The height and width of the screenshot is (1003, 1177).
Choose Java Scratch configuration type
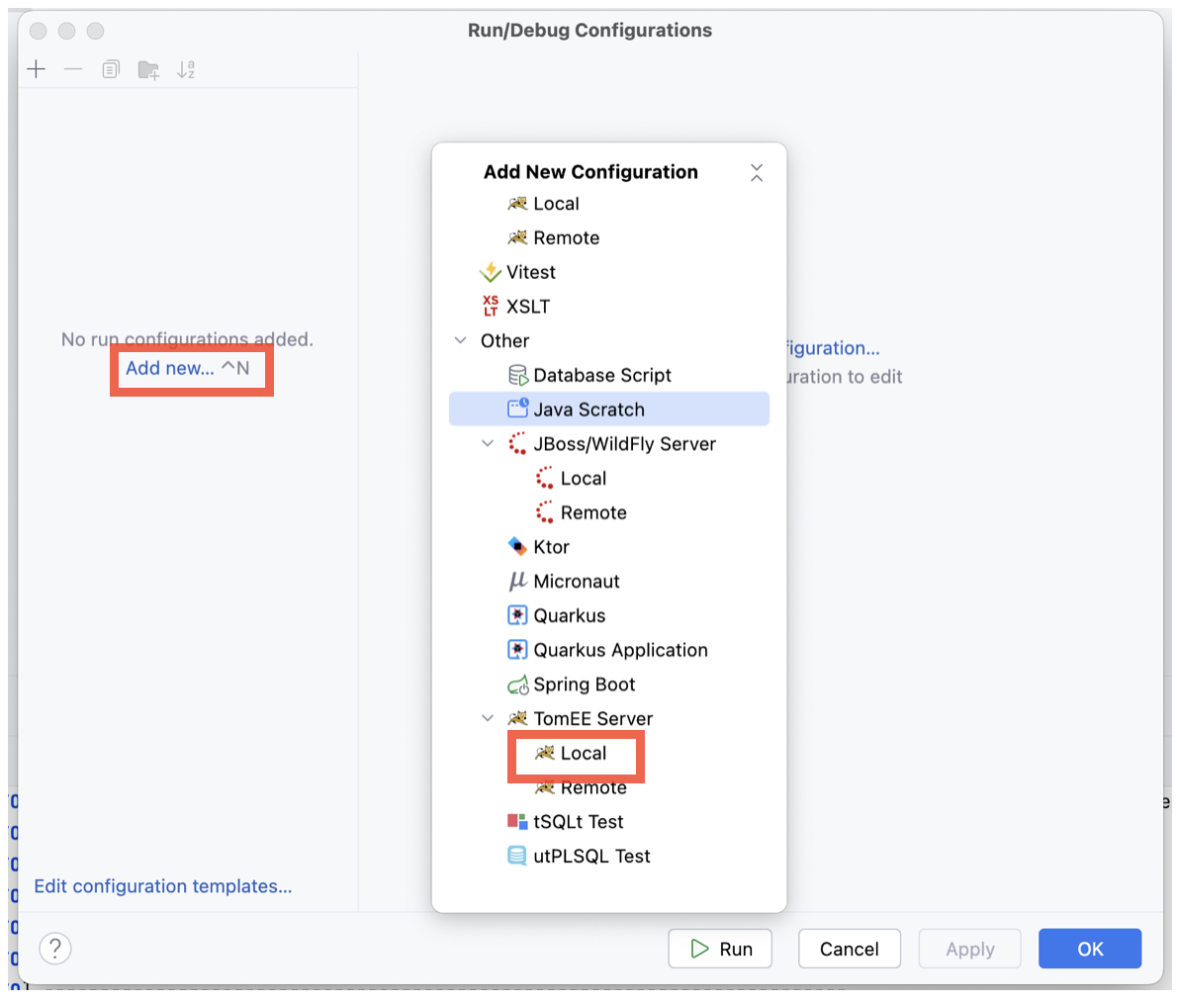(608, 409)
